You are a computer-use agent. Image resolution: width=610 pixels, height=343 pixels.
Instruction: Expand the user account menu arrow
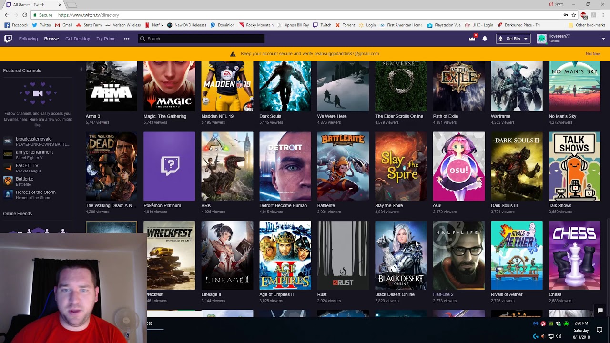[x=603, y=39]
